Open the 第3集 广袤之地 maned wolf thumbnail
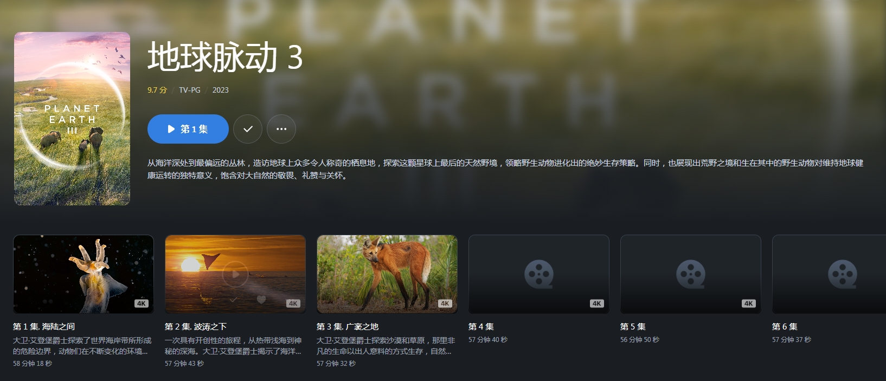886x381 pixels. tap(387, 274)
